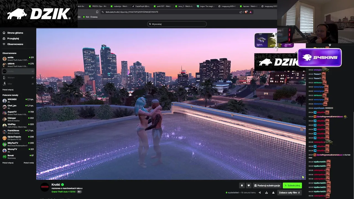Expand Pokaż więcej under Obserwowane
This screenshot has height=199, width=354.
point(8,90)
